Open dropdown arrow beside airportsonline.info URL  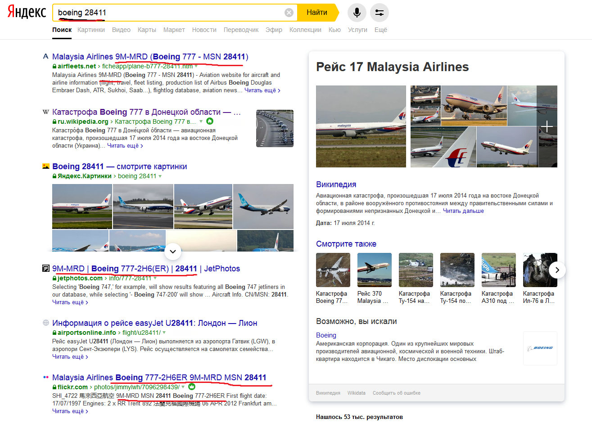click(x=164, y=333)
